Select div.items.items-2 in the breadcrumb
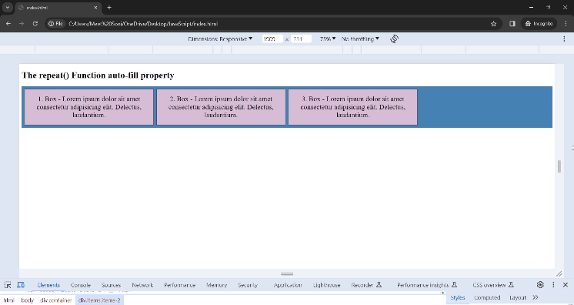The image size is (574, 305). point(99,300)
